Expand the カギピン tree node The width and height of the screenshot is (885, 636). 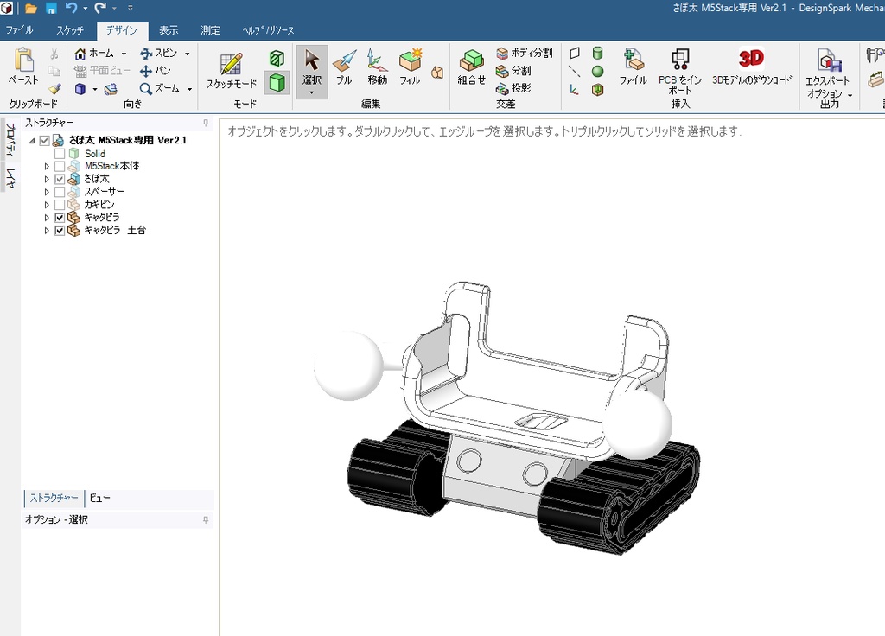[x=47, y=204]
